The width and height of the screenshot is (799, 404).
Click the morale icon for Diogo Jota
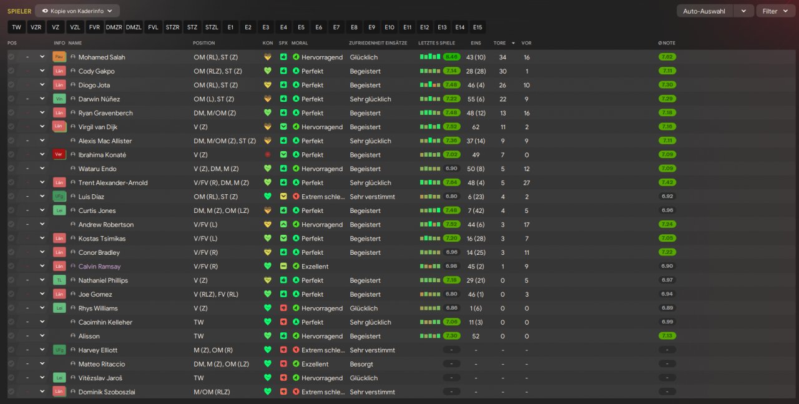coord(296,85)
